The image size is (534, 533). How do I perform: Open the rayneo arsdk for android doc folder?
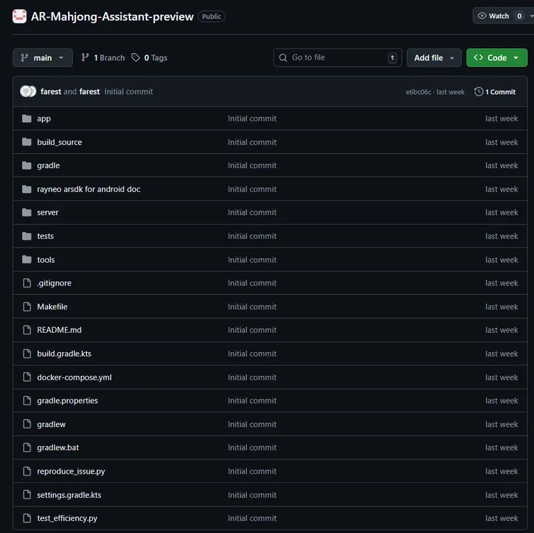pyautogui.click(x=89, y=189)
